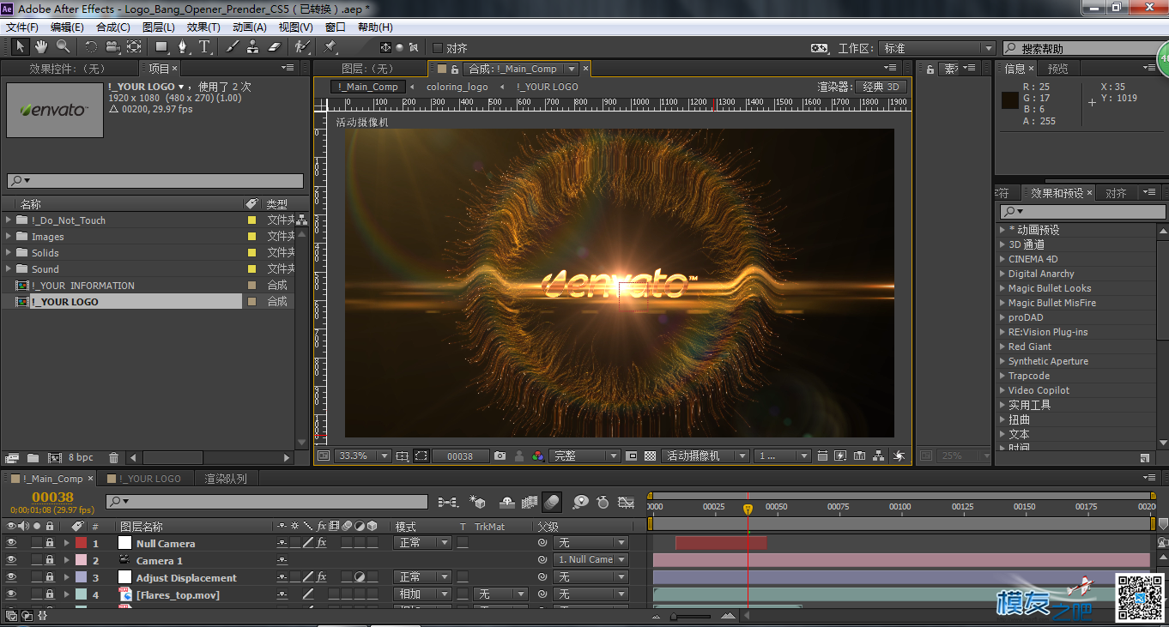Image resolution: width=1169 pixels, height=627 pixels.
Task: Click the 00038 current time display in viewer
Action: pos(460,456)
